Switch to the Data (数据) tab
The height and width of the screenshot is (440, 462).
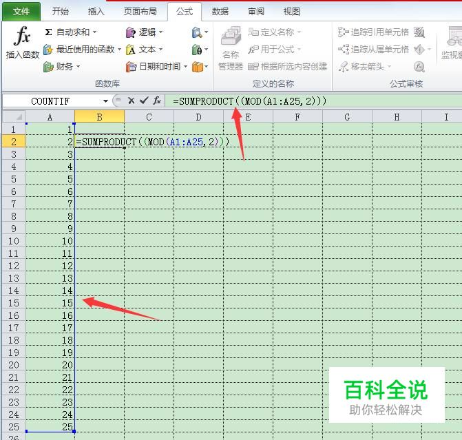click(220, 12)
